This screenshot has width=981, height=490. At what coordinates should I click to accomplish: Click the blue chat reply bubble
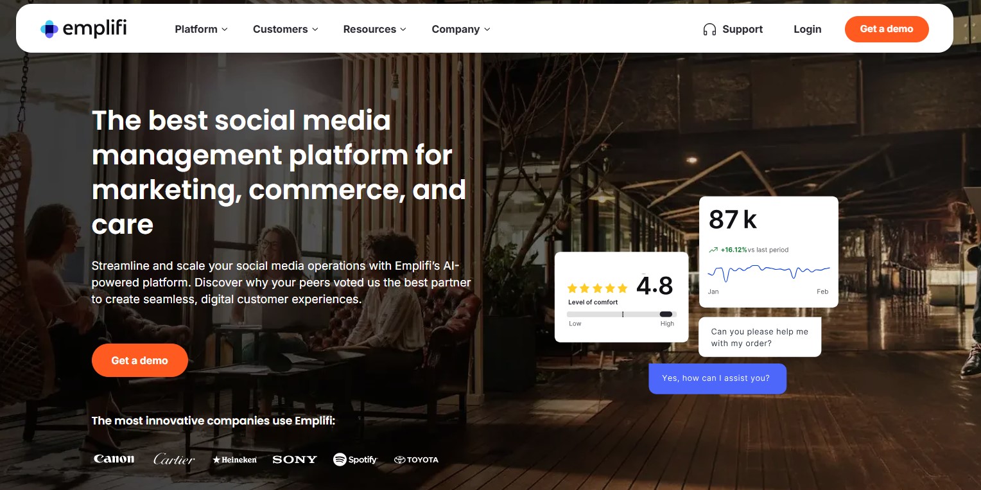[717, 378]
